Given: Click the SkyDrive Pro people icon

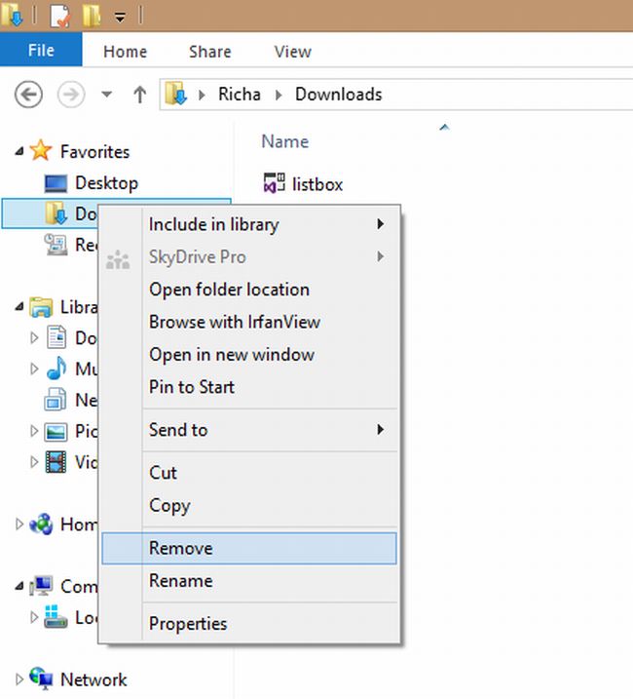Looking at the screenshot, I should (118, 260).
